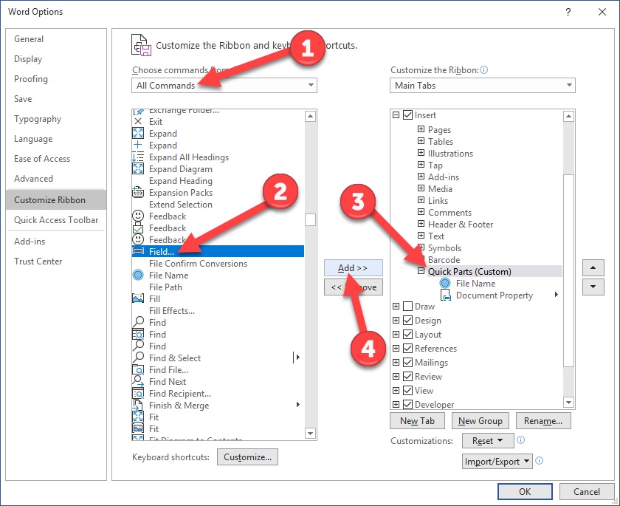Image resolution: width=620 pixels, height=506 pixels.
Task: Click the New Group button
Action: pos(480,421)
